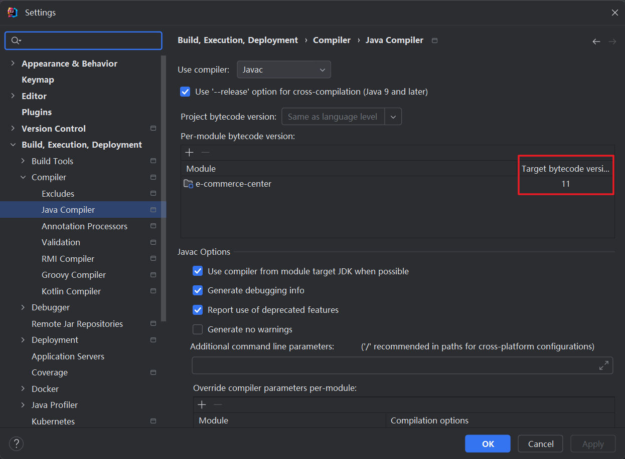Click e-commerce-center module folder icon
625x459 pixels.
point(188,184)
